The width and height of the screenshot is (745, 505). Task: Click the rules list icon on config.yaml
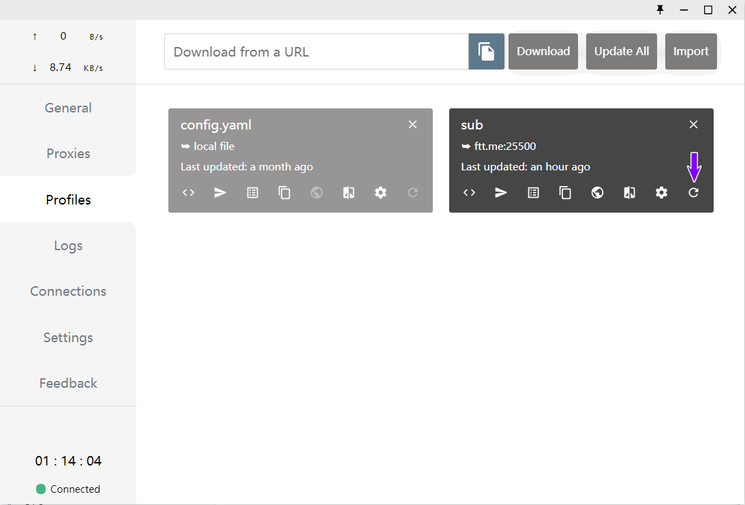pyautogui.click(x=252, y=193)
